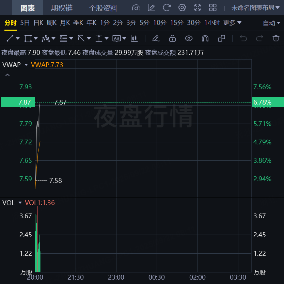284x284 pixels.
Task: Click the 21:30 time axis label
Action: pos(76,277)
